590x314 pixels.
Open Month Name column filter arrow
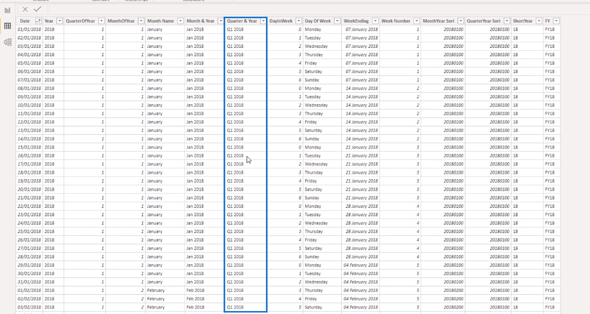point(180,21)
